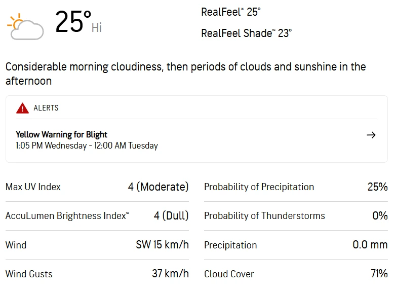Click the Wind Gusts label
This screenshot has width=395, height=292.
tap(29, 274)
